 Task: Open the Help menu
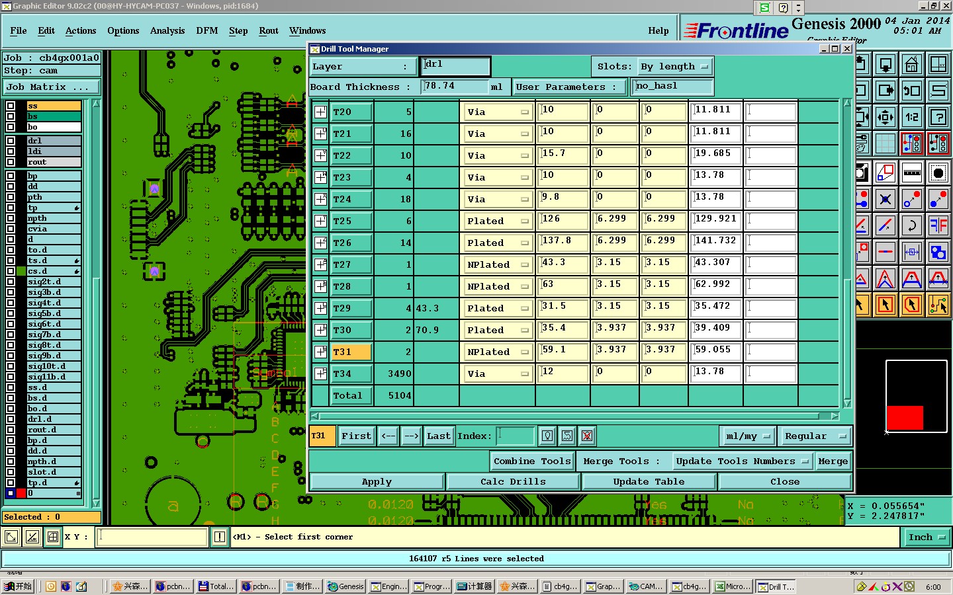tap(658, 31)
